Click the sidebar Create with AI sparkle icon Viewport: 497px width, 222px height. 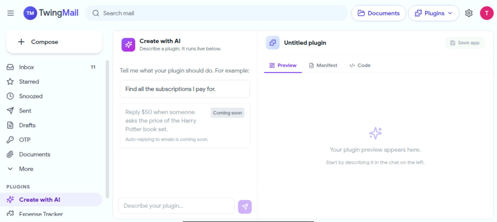10,199
